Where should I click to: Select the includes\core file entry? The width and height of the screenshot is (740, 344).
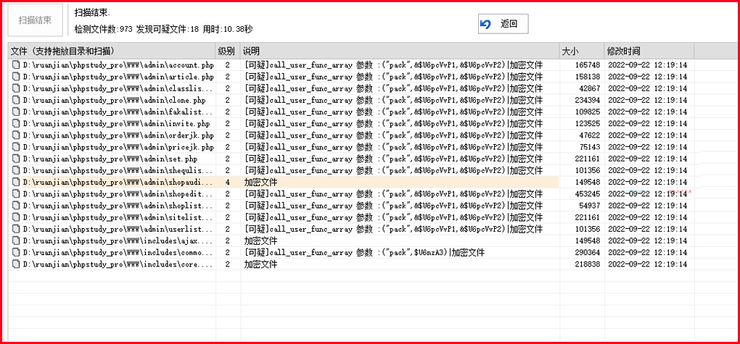(116, 264)
